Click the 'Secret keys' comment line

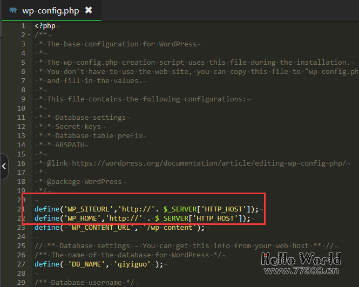[x=81, y=127]
